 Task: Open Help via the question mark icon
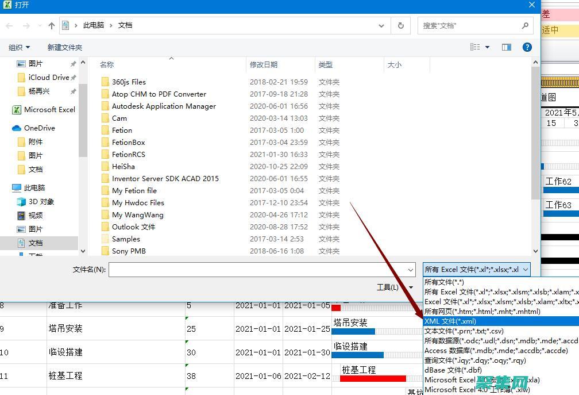coord(527,47)
